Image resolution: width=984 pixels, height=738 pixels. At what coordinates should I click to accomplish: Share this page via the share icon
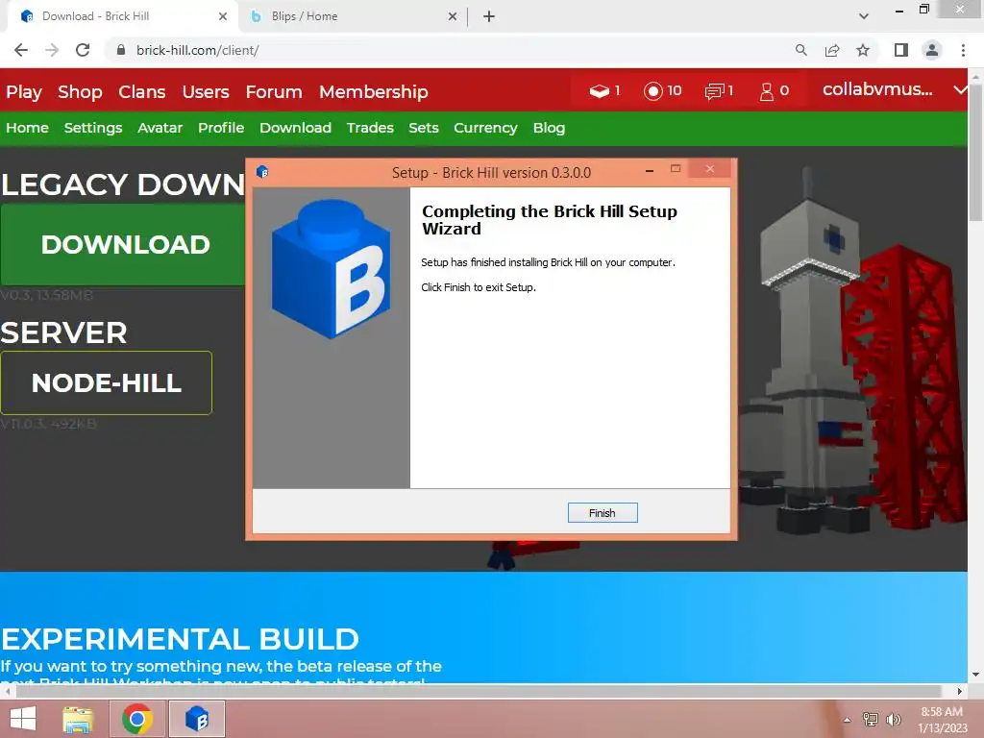coord(832,50)
